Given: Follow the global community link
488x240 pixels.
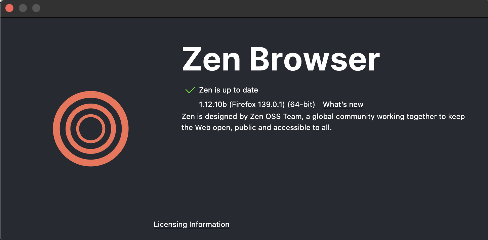Looking at the screenshot, I should [343, 117].
